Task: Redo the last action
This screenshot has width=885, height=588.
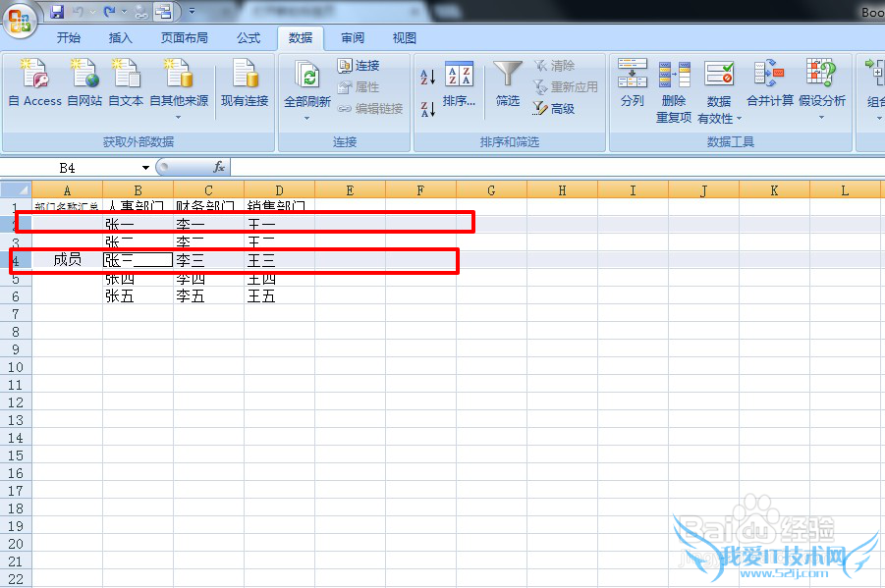Action: pyautogui.click(x=109, y=11)
